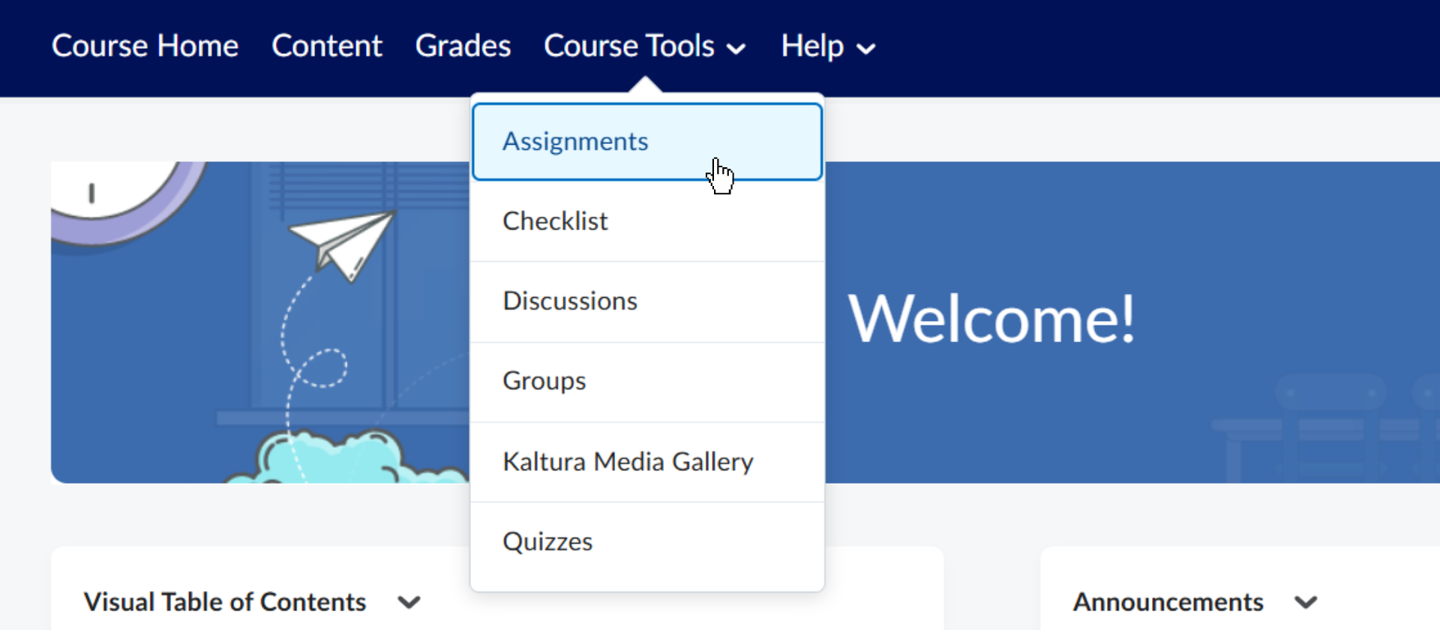Viewport: 1440px width, 636px height.
Task: Select Assignments from the dropdown
Action: tap(575, 142)
